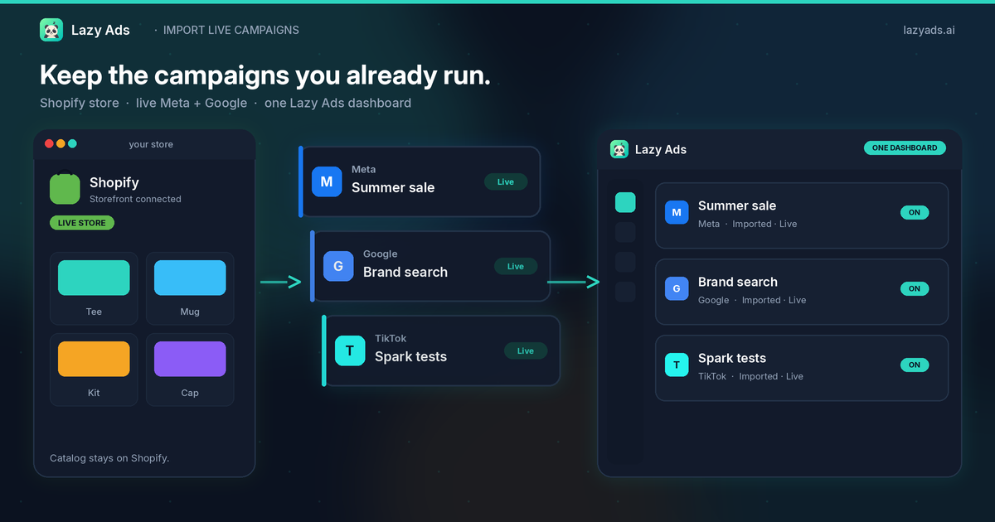This screenshot has width=995, height=522.
Task: Click the 'Summer sale' title in the dashboard
Action: (737, 205)
